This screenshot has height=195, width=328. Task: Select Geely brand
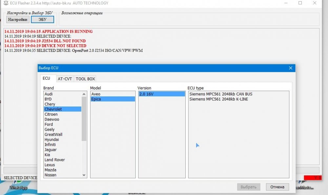(63, 129)
